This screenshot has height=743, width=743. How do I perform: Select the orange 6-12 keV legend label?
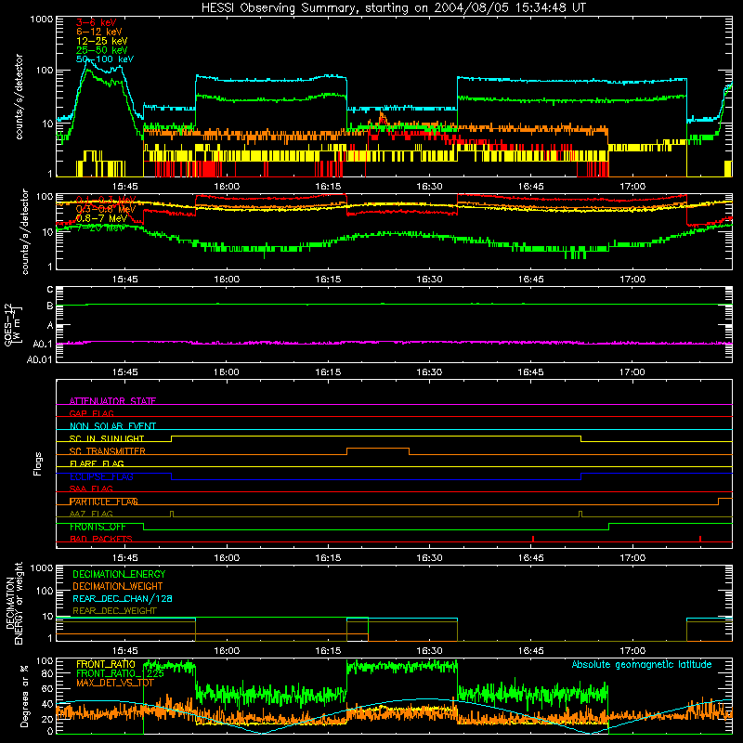click(x=99, y=32)
